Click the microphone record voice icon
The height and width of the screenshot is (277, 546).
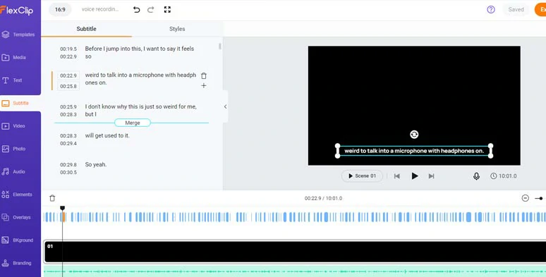point(476,176)
